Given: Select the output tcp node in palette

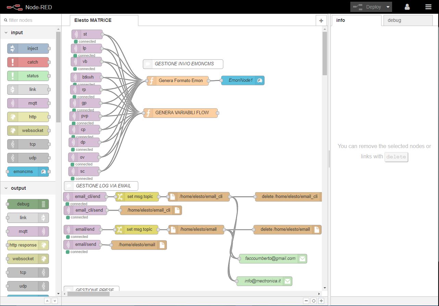Looking at the screenshot, I should click(28, 272).
